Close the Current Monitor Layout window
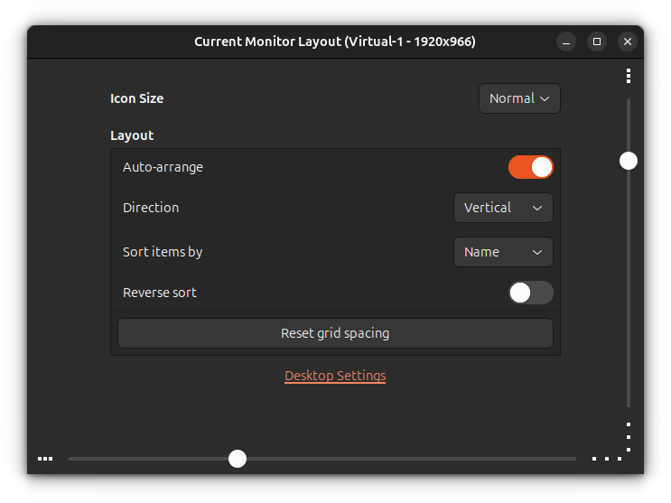 [627, 42]
